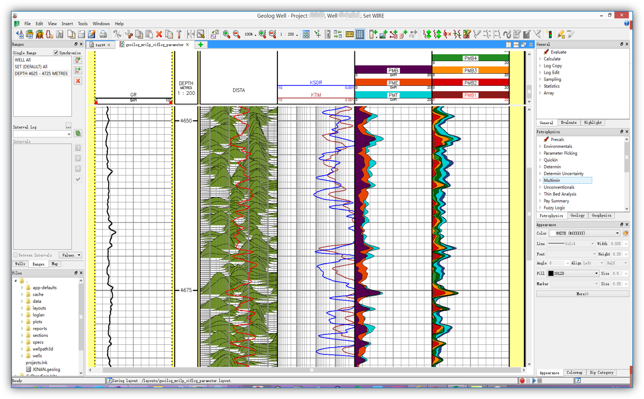Expand the Quickin tree item

(x=540, y=160)
